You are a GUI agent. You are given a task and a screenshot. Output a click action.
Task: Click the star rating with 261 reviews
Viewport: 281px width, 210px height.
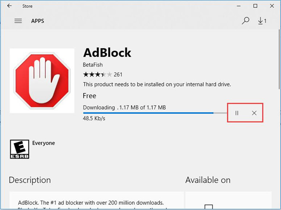point(103,74)
